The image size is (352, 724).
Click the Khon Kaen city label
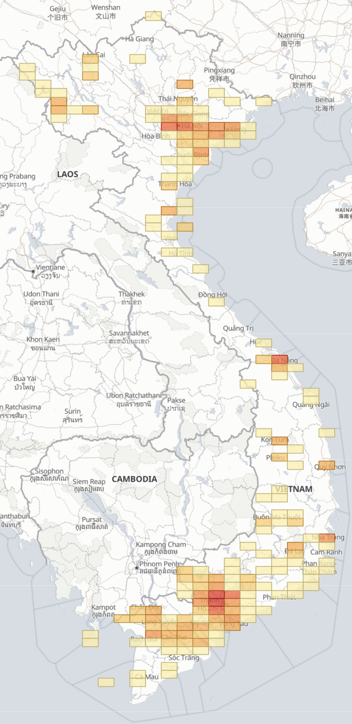point(43,339)
